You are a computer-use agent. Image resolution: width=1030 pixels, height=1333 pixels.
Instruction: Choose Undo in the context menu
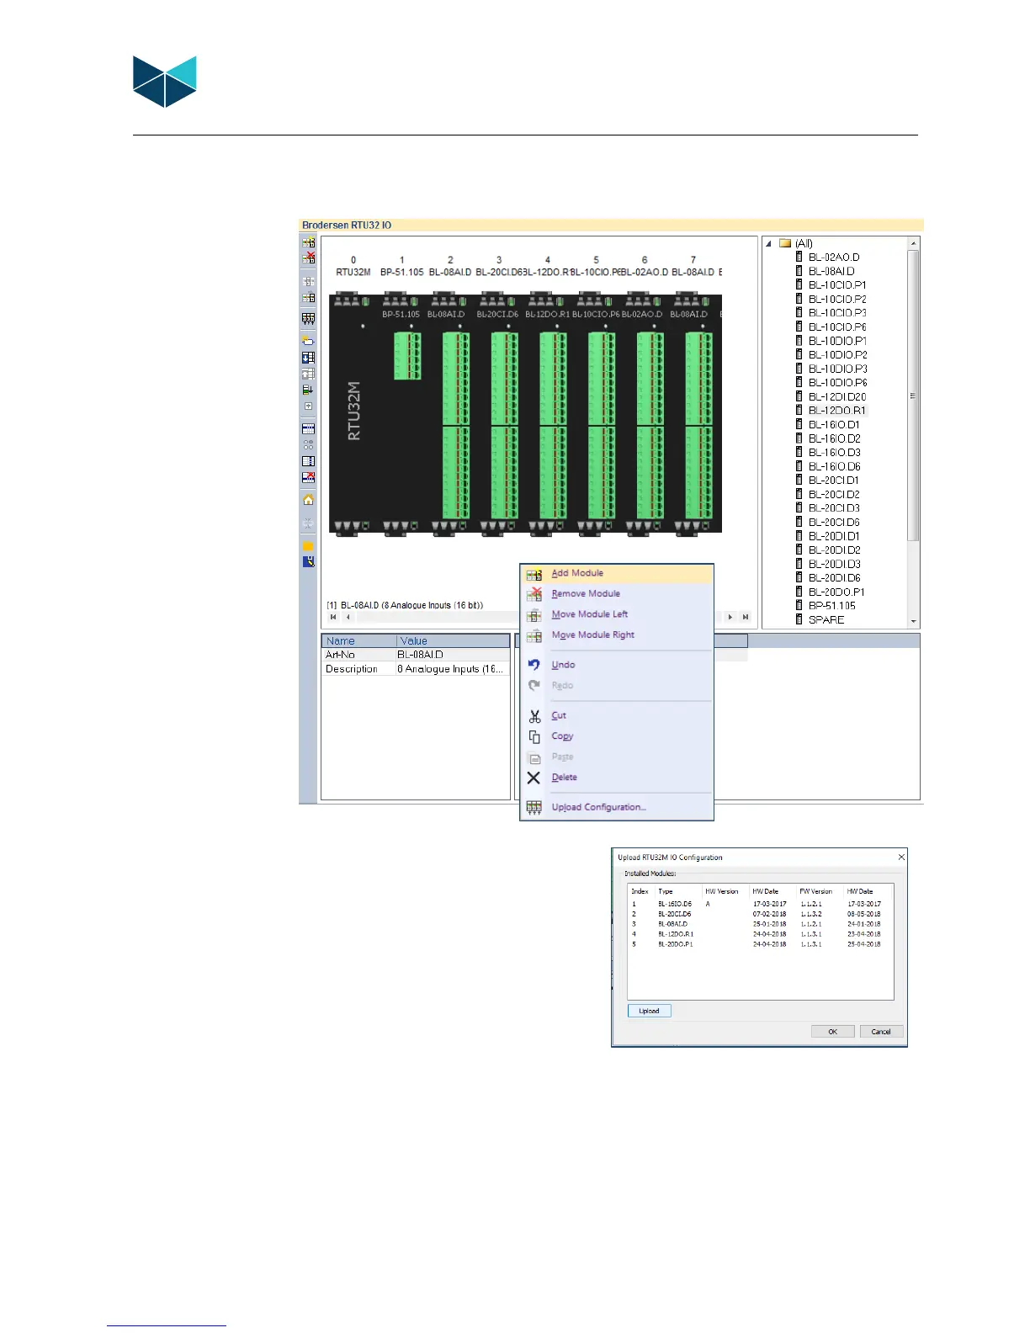pyautogui.click(x=617, y=665)
